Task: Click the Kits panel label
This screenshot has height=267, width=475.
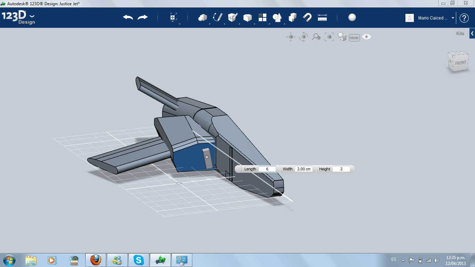Action: pyautogui.click(x=460, y=33)
